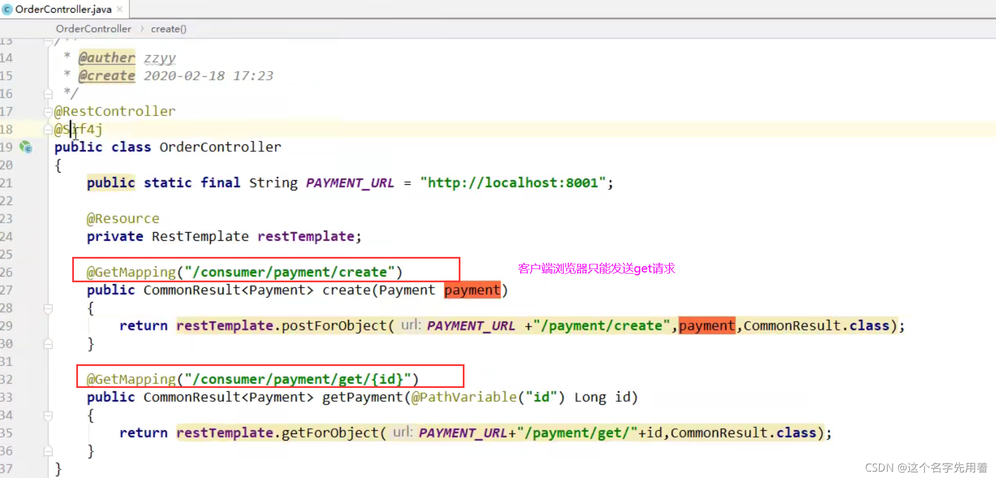Image resolution: width=996 pixels, height=478 pixels.
Task: Collapse the doc comment fold marker at line 16
Action: coord(49,94)
